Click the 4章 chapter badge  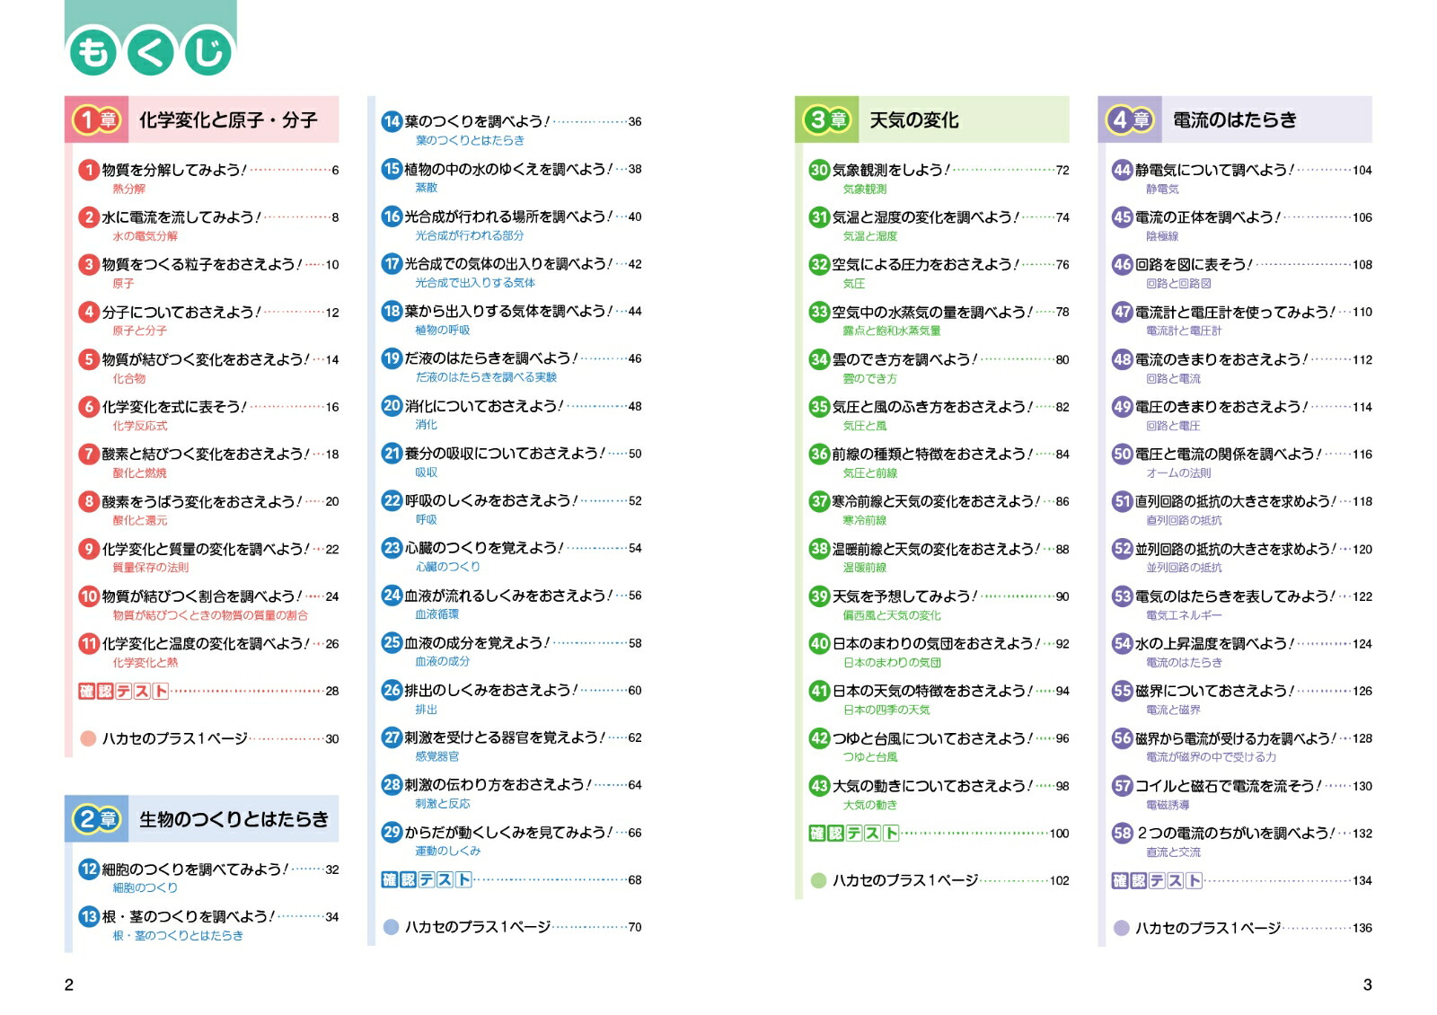pos(1131,119)
